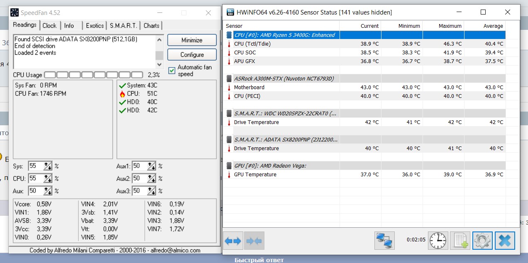Click chip icon beside GPU AMD Radeon Vega

(x=229, y=166)
